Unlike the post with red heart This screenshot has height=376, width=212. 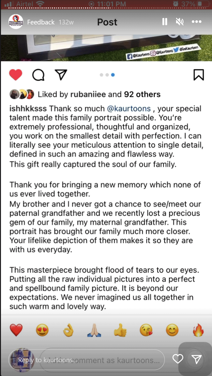tap(16, 75)
